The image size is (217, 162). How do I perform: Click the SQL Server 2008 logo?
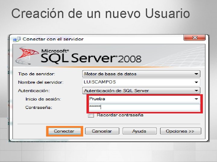78,56
